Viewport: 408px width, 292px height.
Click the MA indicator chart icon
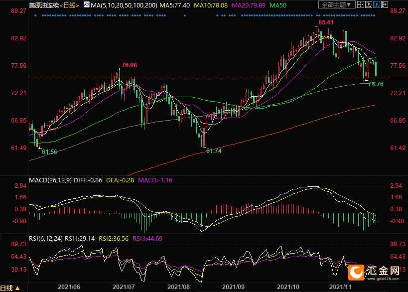point(86,5)
